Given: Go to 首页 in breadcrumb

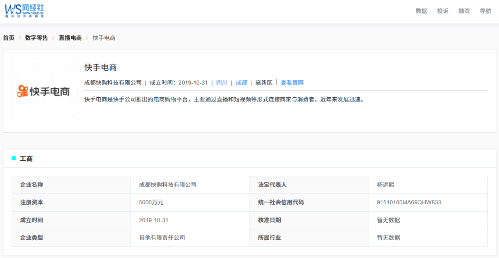Looking at the screenshot, I should [9, 38].
